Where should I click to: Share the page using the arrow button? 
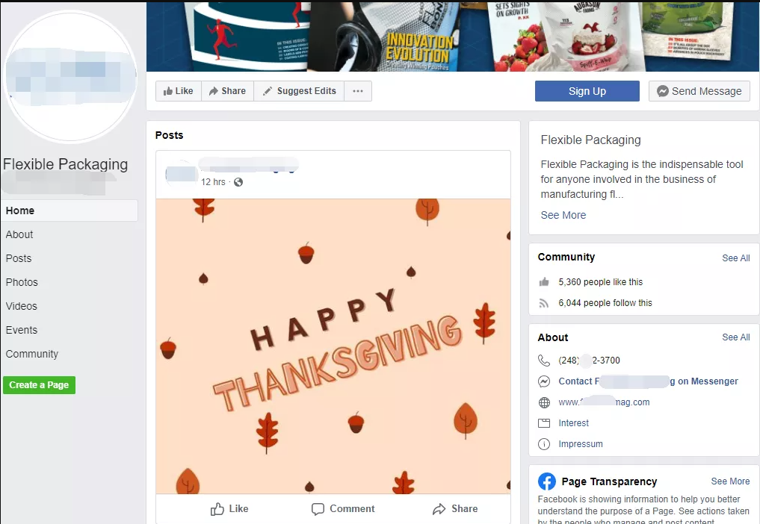pos(227,91)
